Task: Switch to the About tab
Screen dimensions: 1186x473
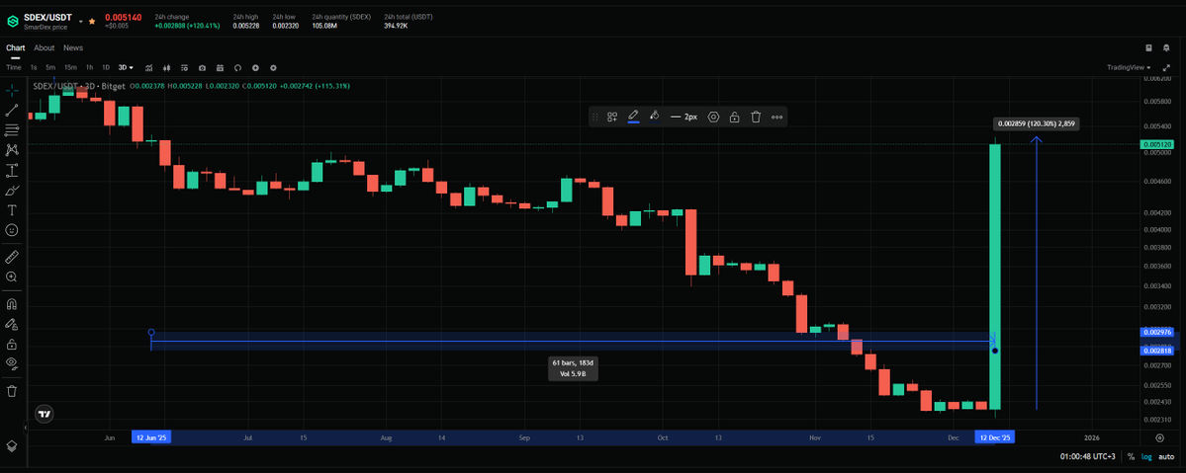Action: pyautogui.click(x=44, y=47)
